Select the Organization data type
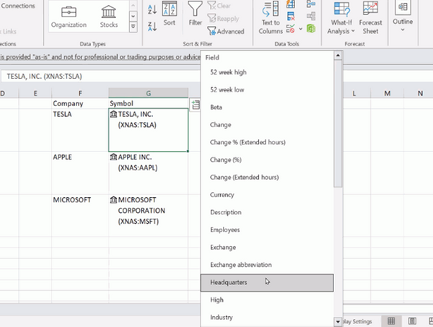 click(69, 17)
